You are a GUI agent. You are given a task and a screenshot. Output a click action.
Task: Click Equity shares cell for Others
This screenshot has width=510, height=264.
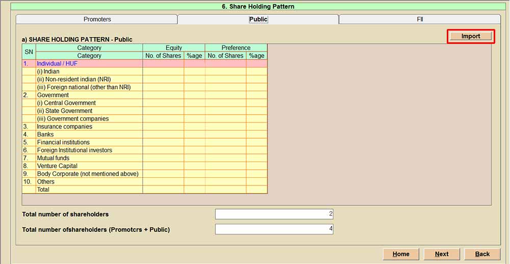(163, 182)
